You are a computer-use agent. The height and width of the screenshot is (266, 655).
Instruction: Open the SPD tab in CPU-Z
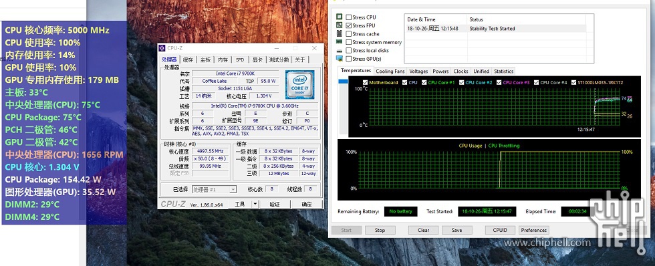click(x=240, y=60)
